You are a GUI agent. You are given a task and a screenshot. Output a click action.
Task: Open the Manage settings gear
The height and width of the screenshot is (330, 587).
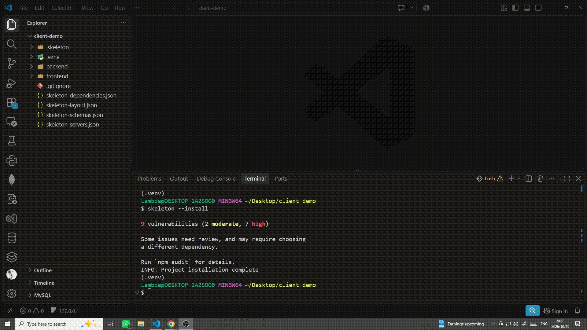[x=12, y=294]
